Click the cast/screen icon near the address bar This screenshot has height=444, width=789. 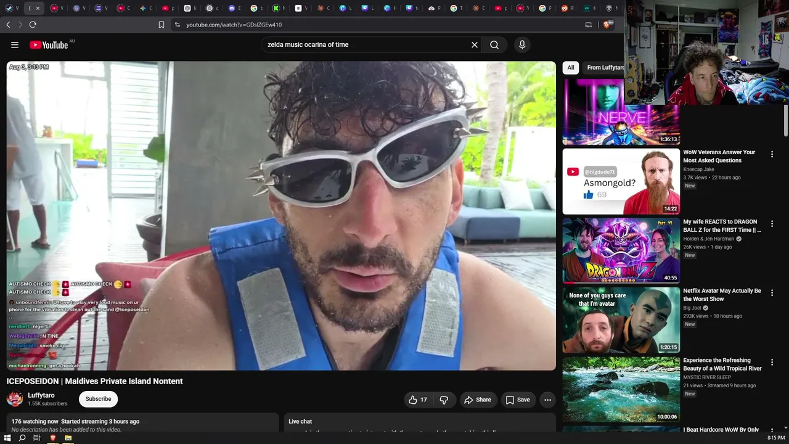589,25
